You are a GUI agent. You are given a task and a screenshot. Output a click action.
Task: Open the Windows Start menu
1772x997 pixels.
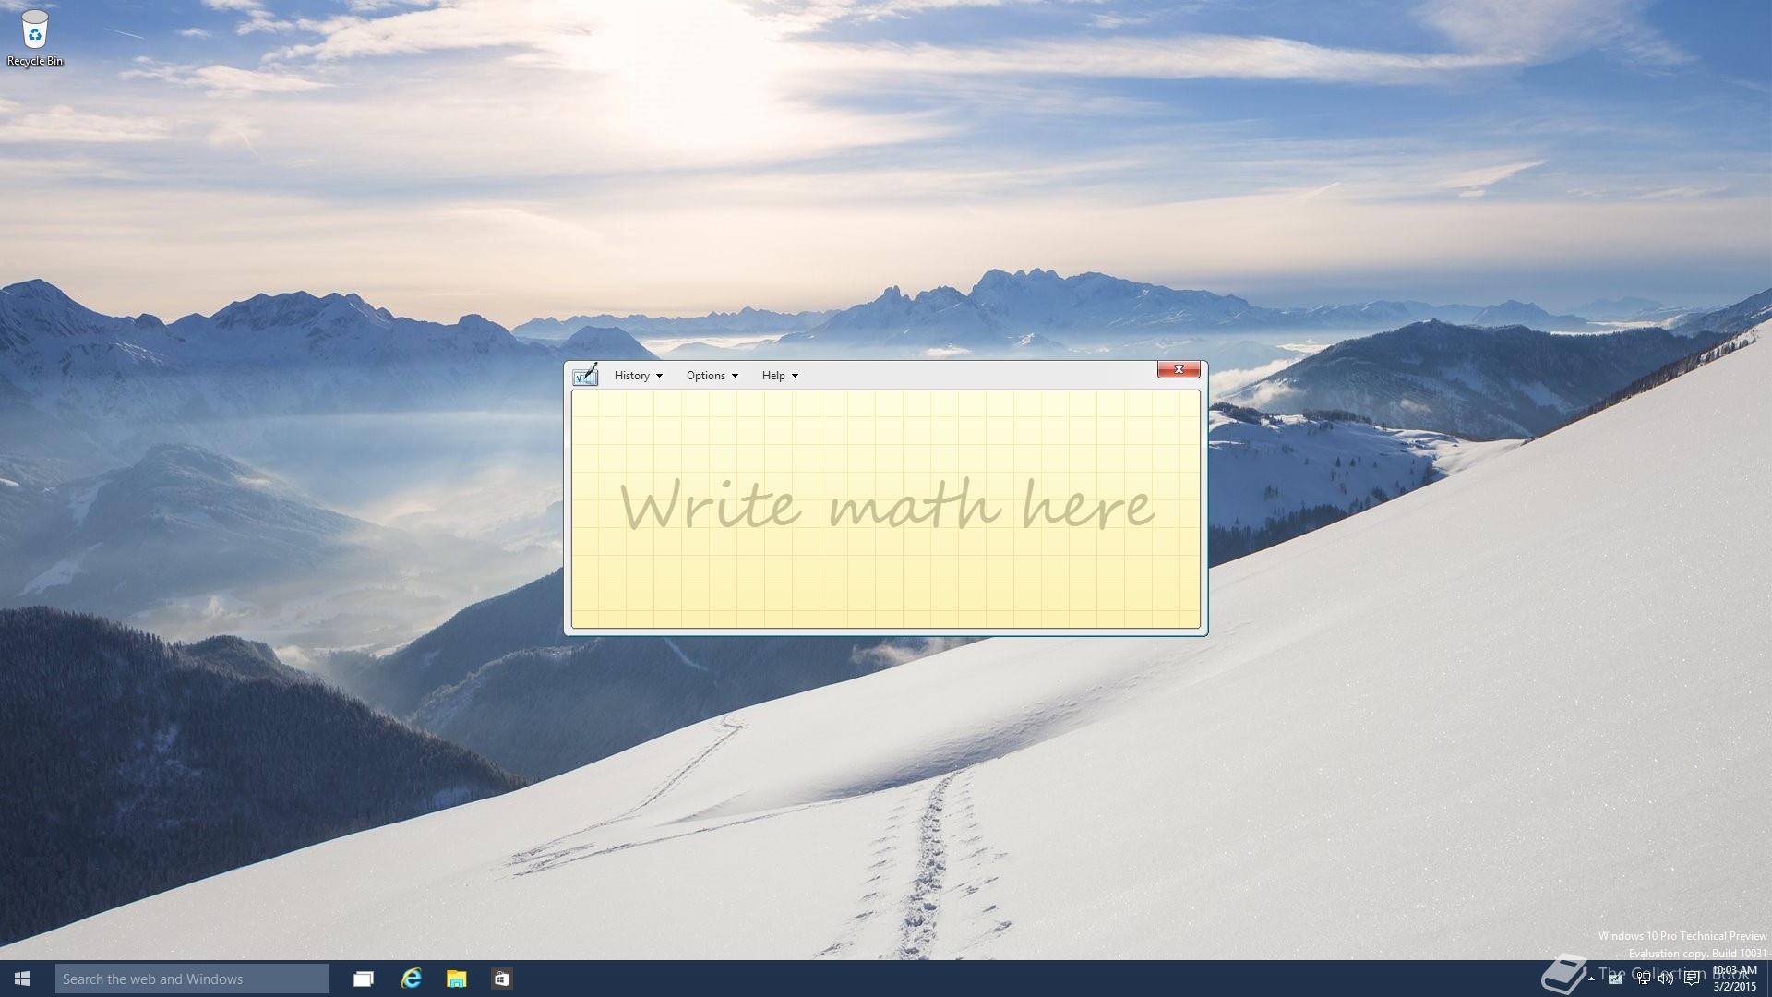(x=22, y=979)
